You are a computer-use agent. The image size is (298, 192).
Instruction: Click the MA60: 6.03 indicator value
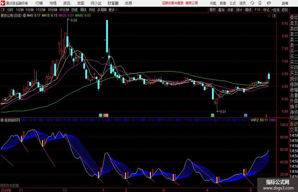[x=83, y=15]
